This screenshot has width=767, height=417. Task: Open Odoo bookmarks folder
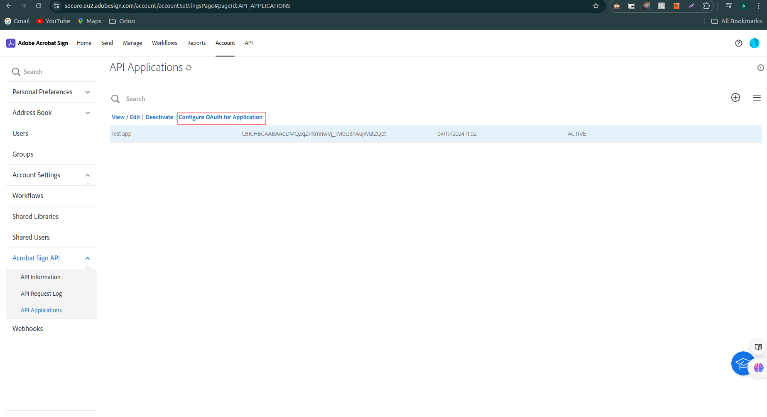pos(122,21)
